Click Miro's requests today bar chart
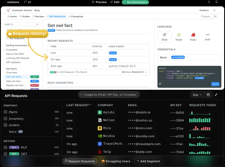 click(x=200, y=128)
